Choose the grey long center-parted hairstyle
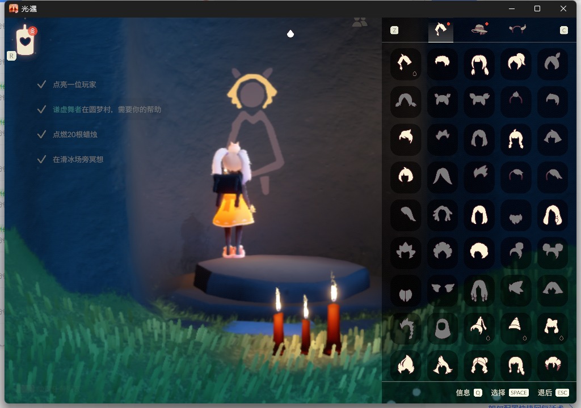This screenshot has width=581, height=408. click(x=442, y=177)
